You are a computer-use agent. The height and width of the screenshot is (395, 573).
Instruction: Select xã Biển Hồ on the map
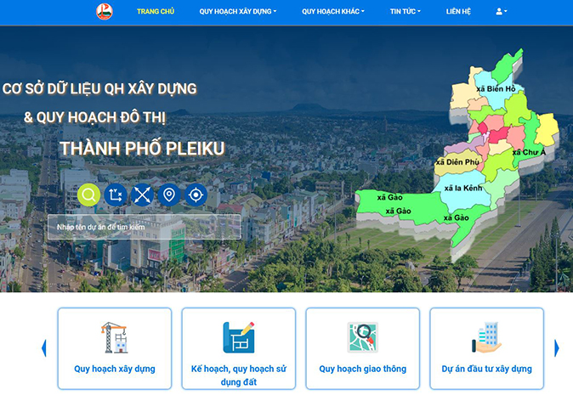click(496, 88)
